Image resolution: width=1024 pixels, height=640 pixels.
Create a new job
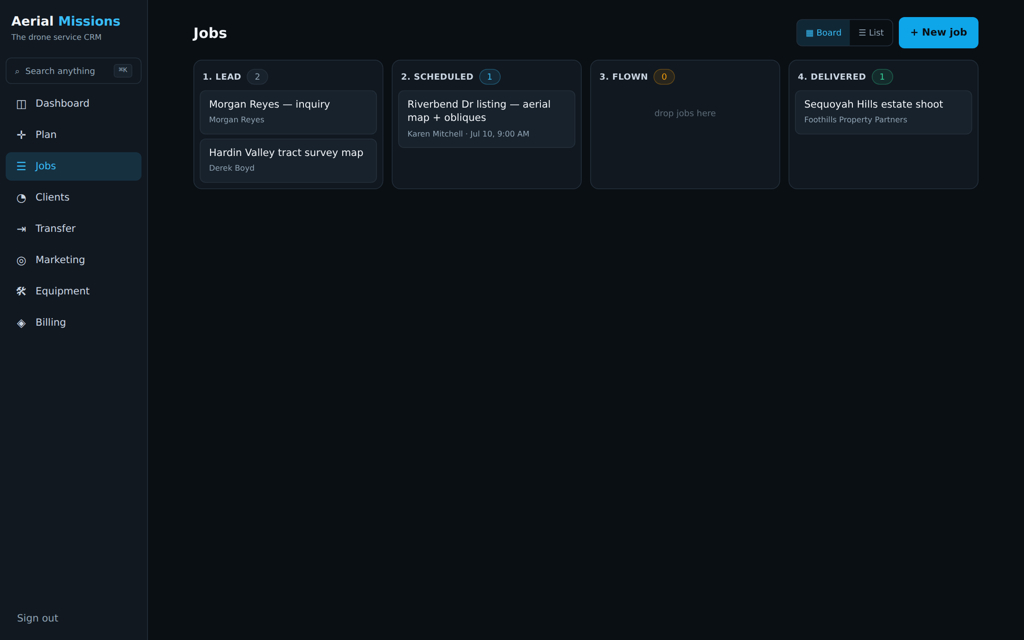click(x=938, y=33)
